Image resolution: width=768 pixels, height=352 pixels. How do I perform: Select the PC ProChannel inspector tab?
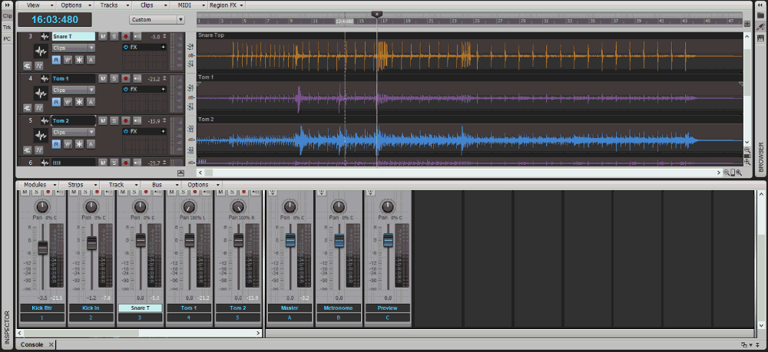tap(8, 38)
